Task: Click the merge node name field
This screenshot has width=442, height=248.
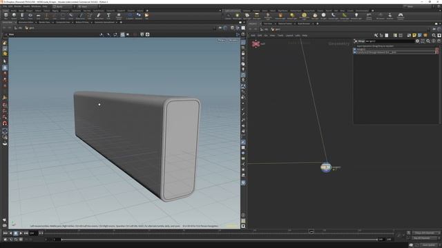Action: [390, 41]
